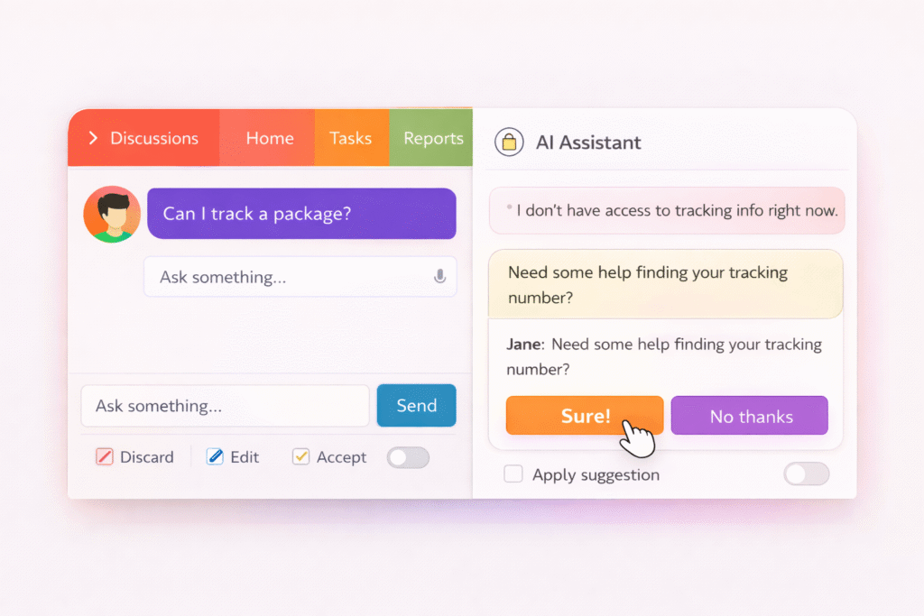Click the Accept label

pyautogui.click(x=342, y=457)
